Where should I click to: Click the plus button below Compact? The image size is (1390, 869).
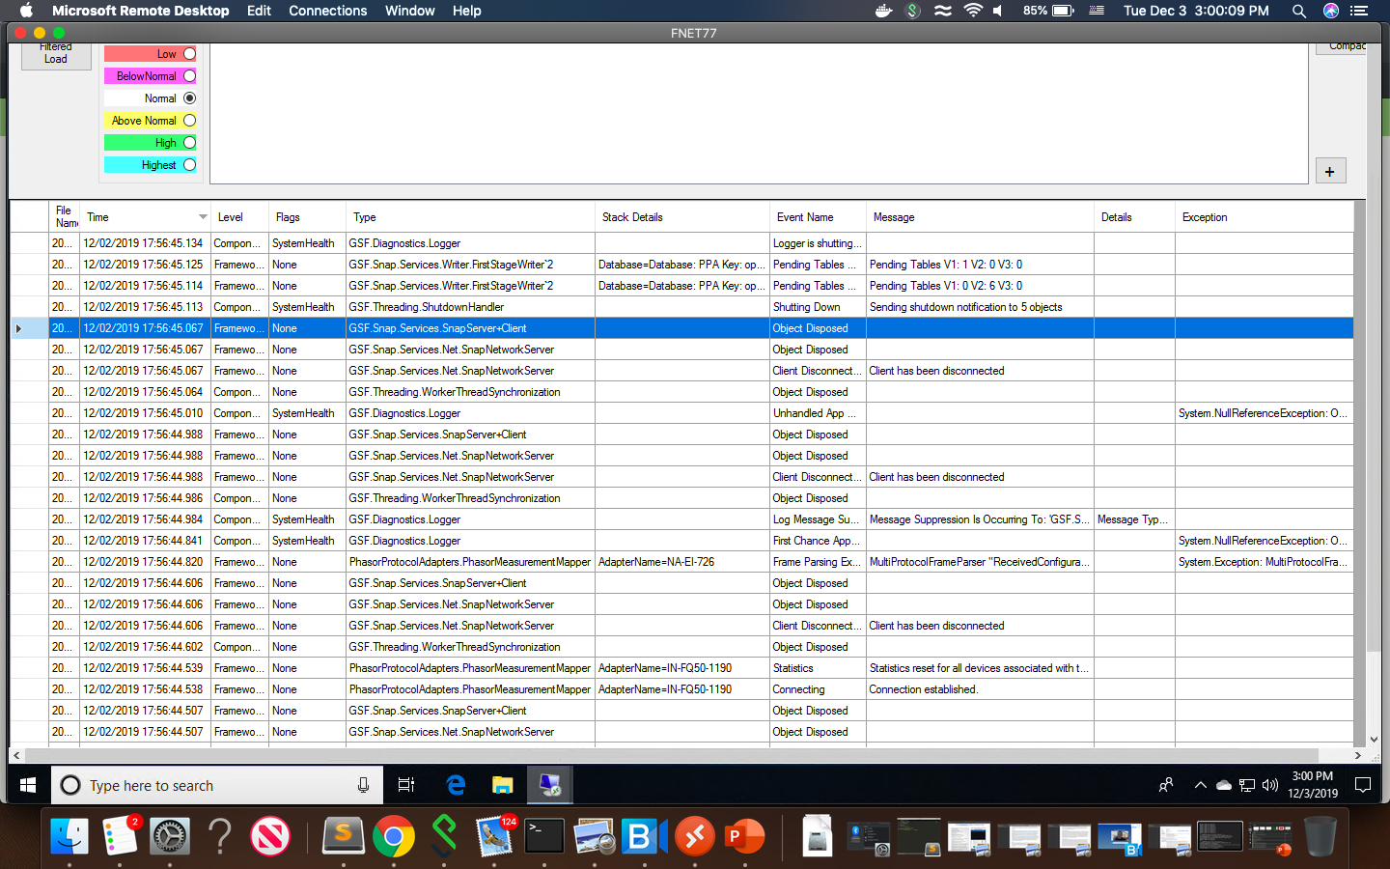(x=1330, y=170)
